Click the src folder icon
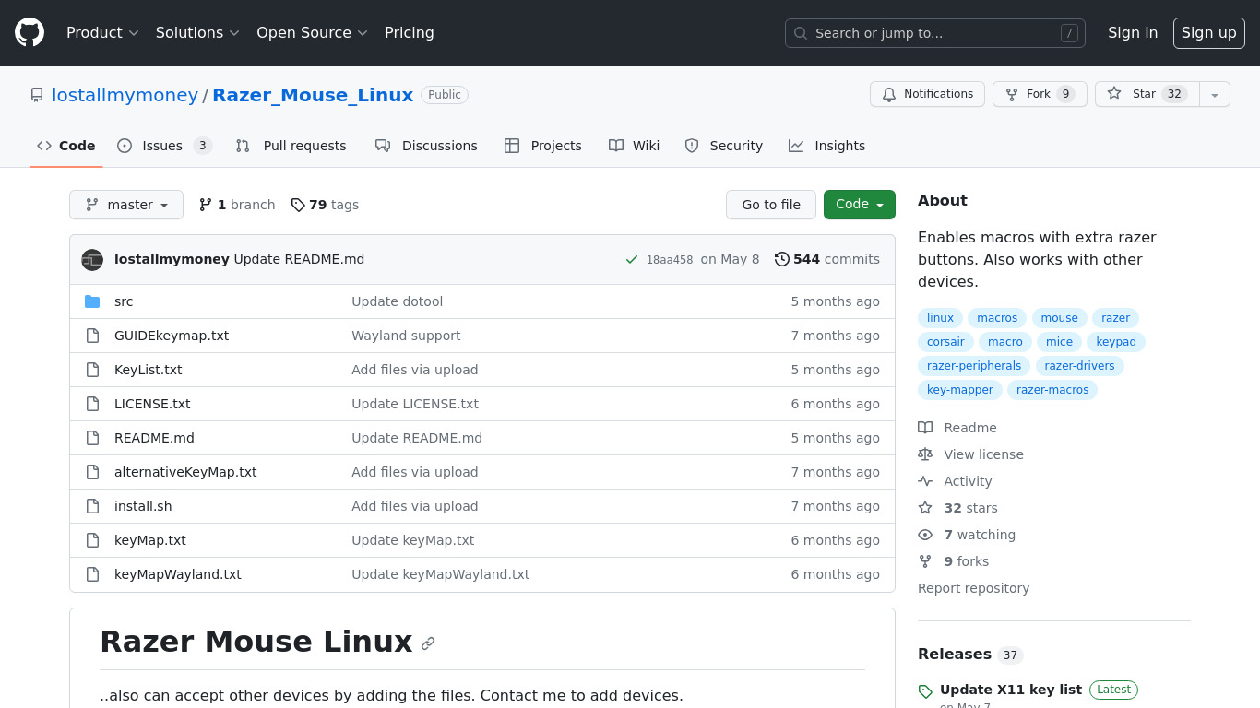The height and width of the screenshot is (708, 1260). [x=92, y=301]
